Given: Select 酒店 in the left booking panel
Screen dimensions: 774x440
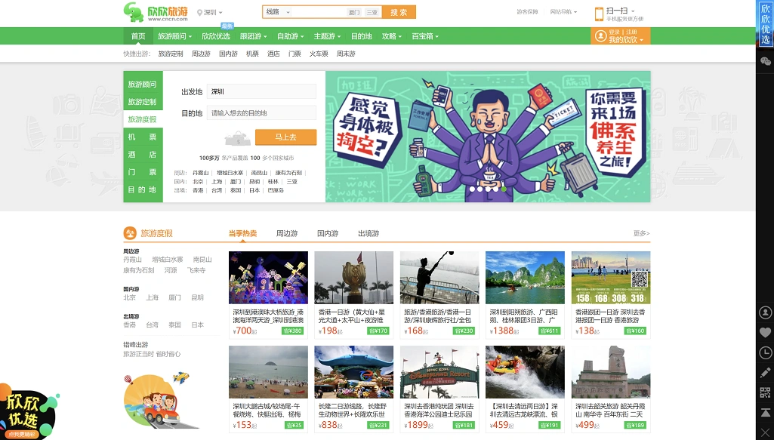Looking at the screenshot, I should [x=142, y=155].
